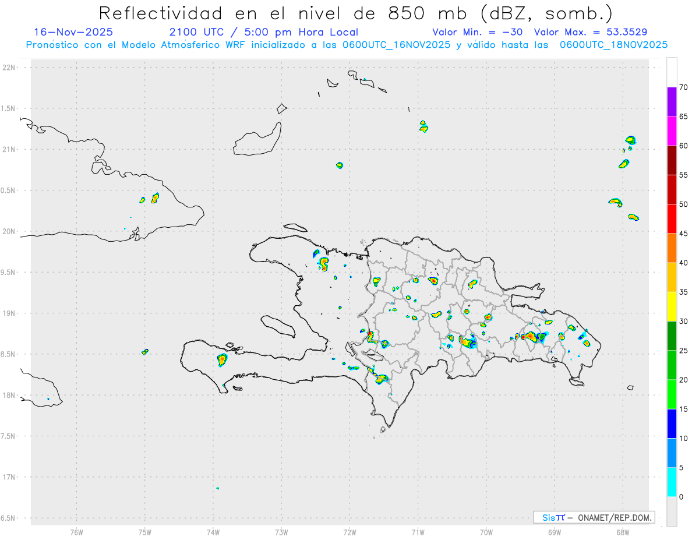Click the '70' colorbar scale value
699x540 pixels.
coord(683,87)
